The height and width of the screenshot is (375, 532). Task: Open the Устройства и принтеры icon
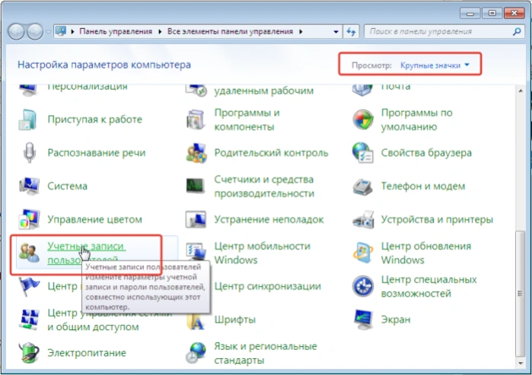point(363,219)
